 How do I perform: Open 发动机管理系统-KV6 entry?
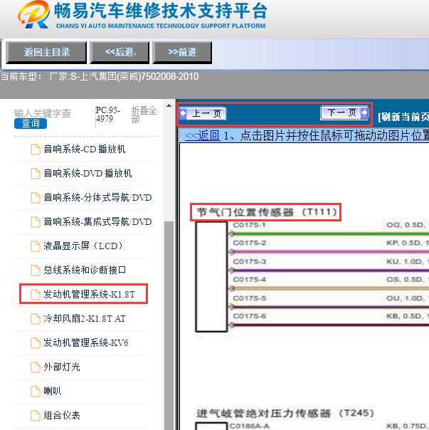point(86,342)
